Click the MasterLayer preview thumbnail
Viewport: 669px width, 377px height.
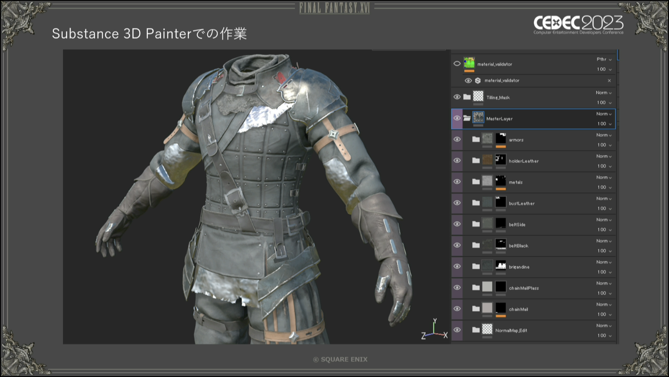click(478, 117)
